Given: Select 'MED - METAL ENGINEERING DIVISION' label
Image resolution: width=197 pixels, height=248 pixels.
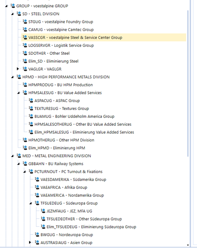Looking at the screenshot, I should pyautogui.click(x=57, y=156).
